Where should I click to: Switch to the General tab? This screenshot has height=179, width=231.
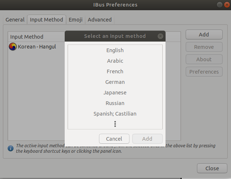[x=15, y=20]
